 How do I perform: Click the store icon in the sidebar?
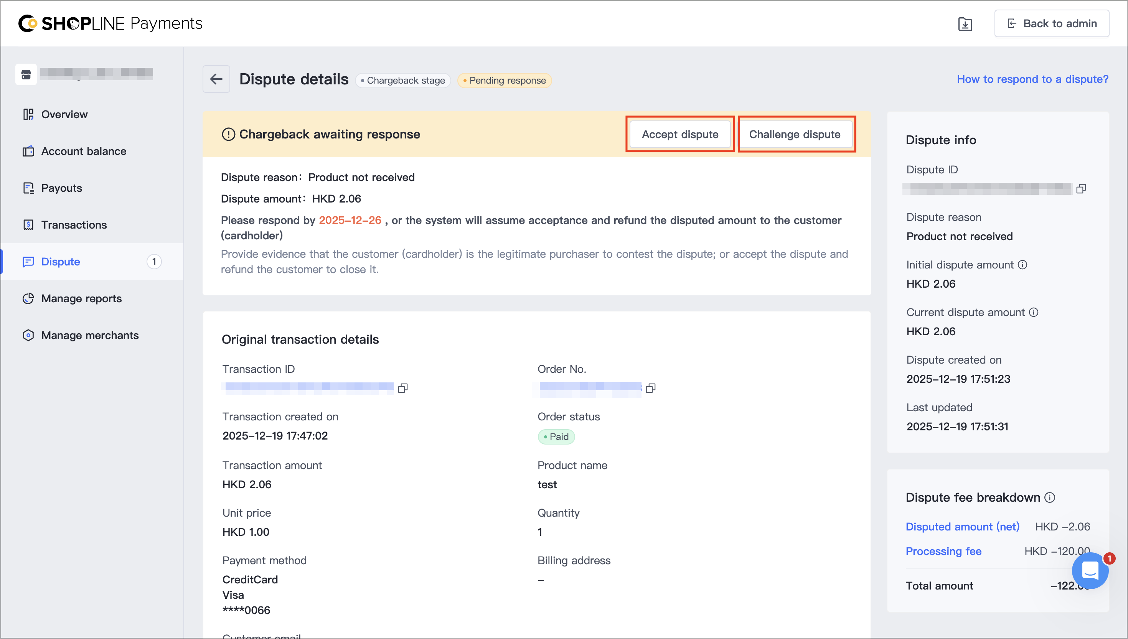(x=26, y=74)
